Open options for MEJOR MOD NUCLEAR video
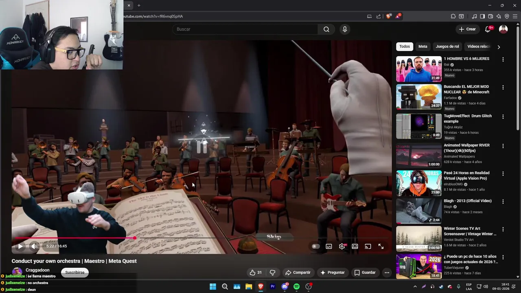The image size is (521, 293). click(x=503, y=87)
